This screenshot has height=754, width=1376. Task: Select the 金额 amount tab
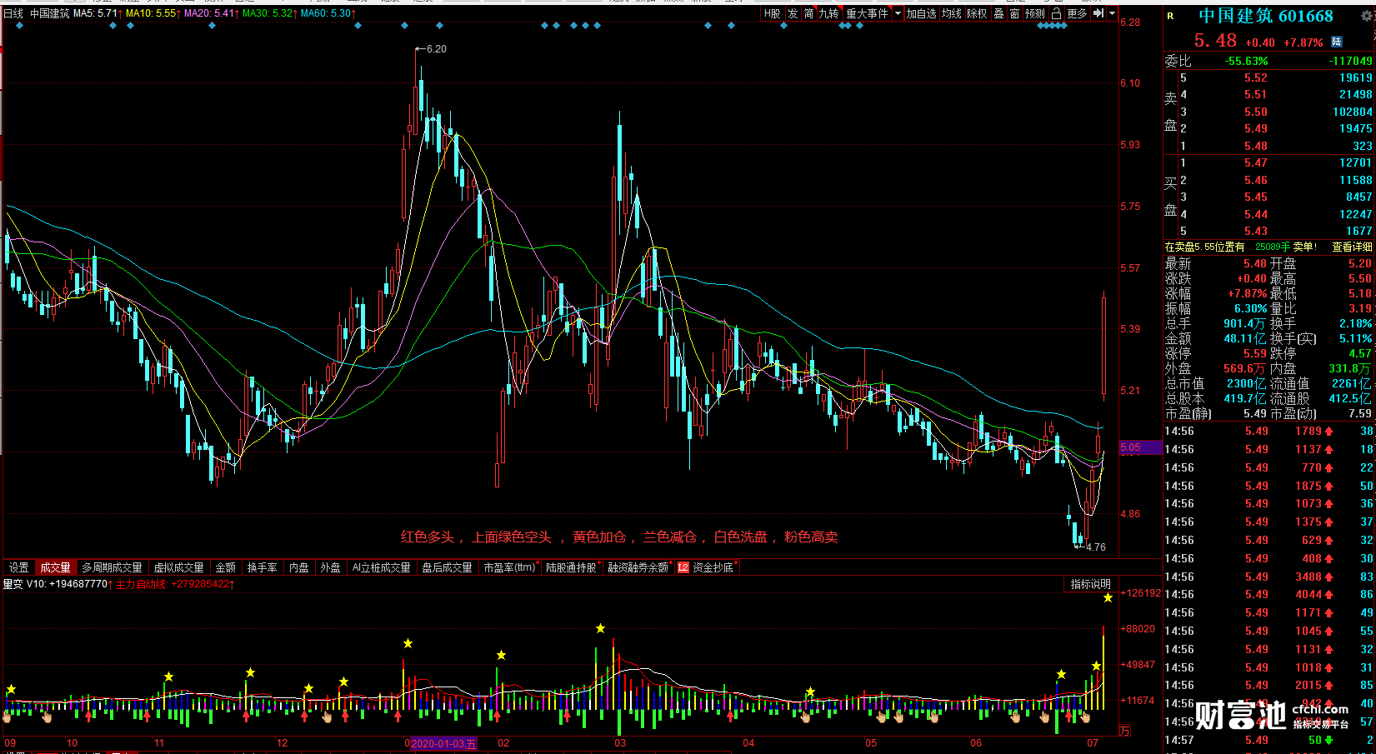[x=226, y=567]
